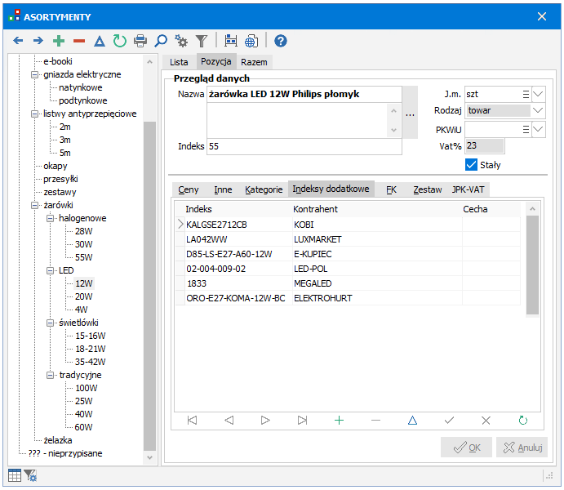Image resolution: width=564 pixels, height=490 pixels.
Task: Select the okapy tree item
Action: (x=56, y=167)
